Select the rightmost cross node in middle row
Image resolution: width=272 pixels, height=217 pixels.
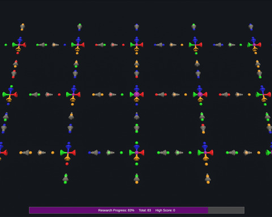(x=263, y=94)
